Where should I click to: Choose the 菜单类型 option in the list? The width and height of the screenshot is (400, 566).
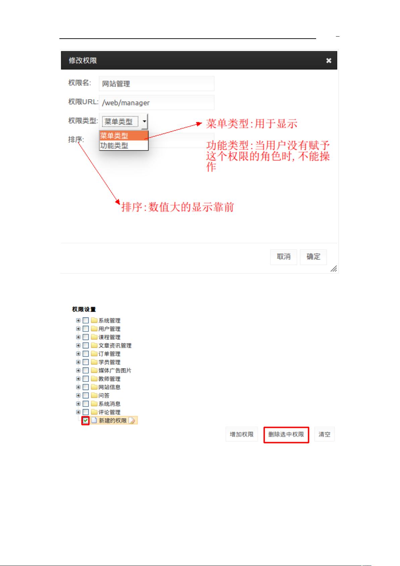click(x=124, y=136)
